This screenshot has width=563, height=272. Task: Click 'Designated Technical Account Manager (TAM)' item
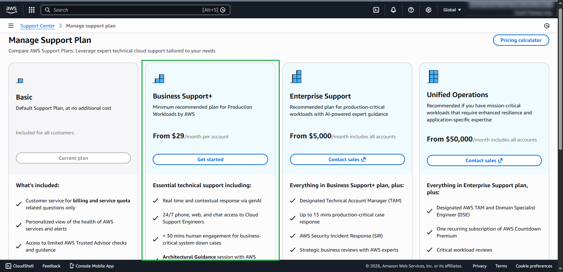click(x=350, y=201)
